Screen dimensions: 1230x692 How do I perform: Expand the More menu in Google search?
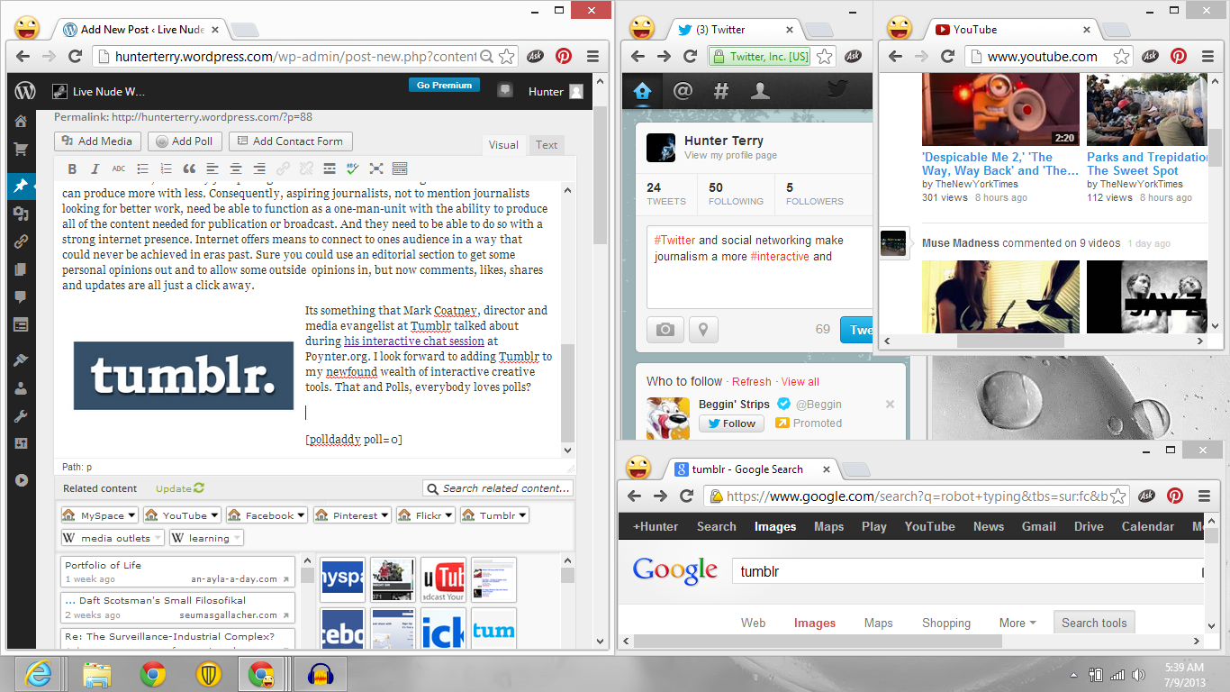[1017, 623]
